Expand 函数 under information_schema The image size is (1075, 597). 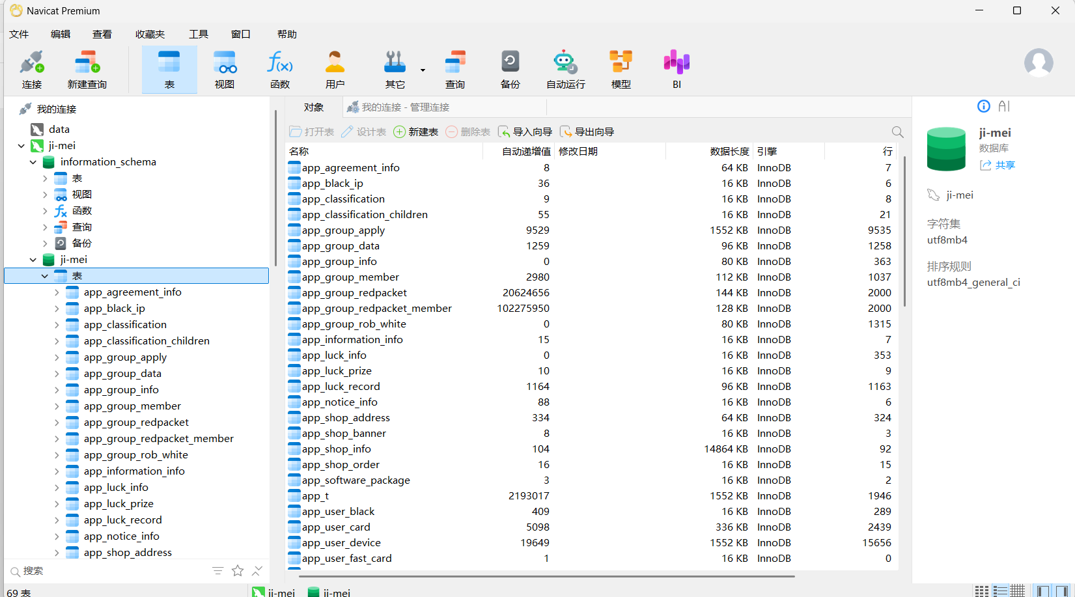point(45,211)
